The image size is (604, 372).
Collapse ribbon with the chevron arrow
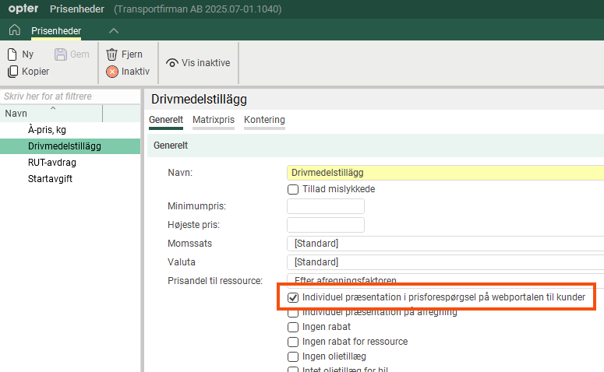pos(114,30)
